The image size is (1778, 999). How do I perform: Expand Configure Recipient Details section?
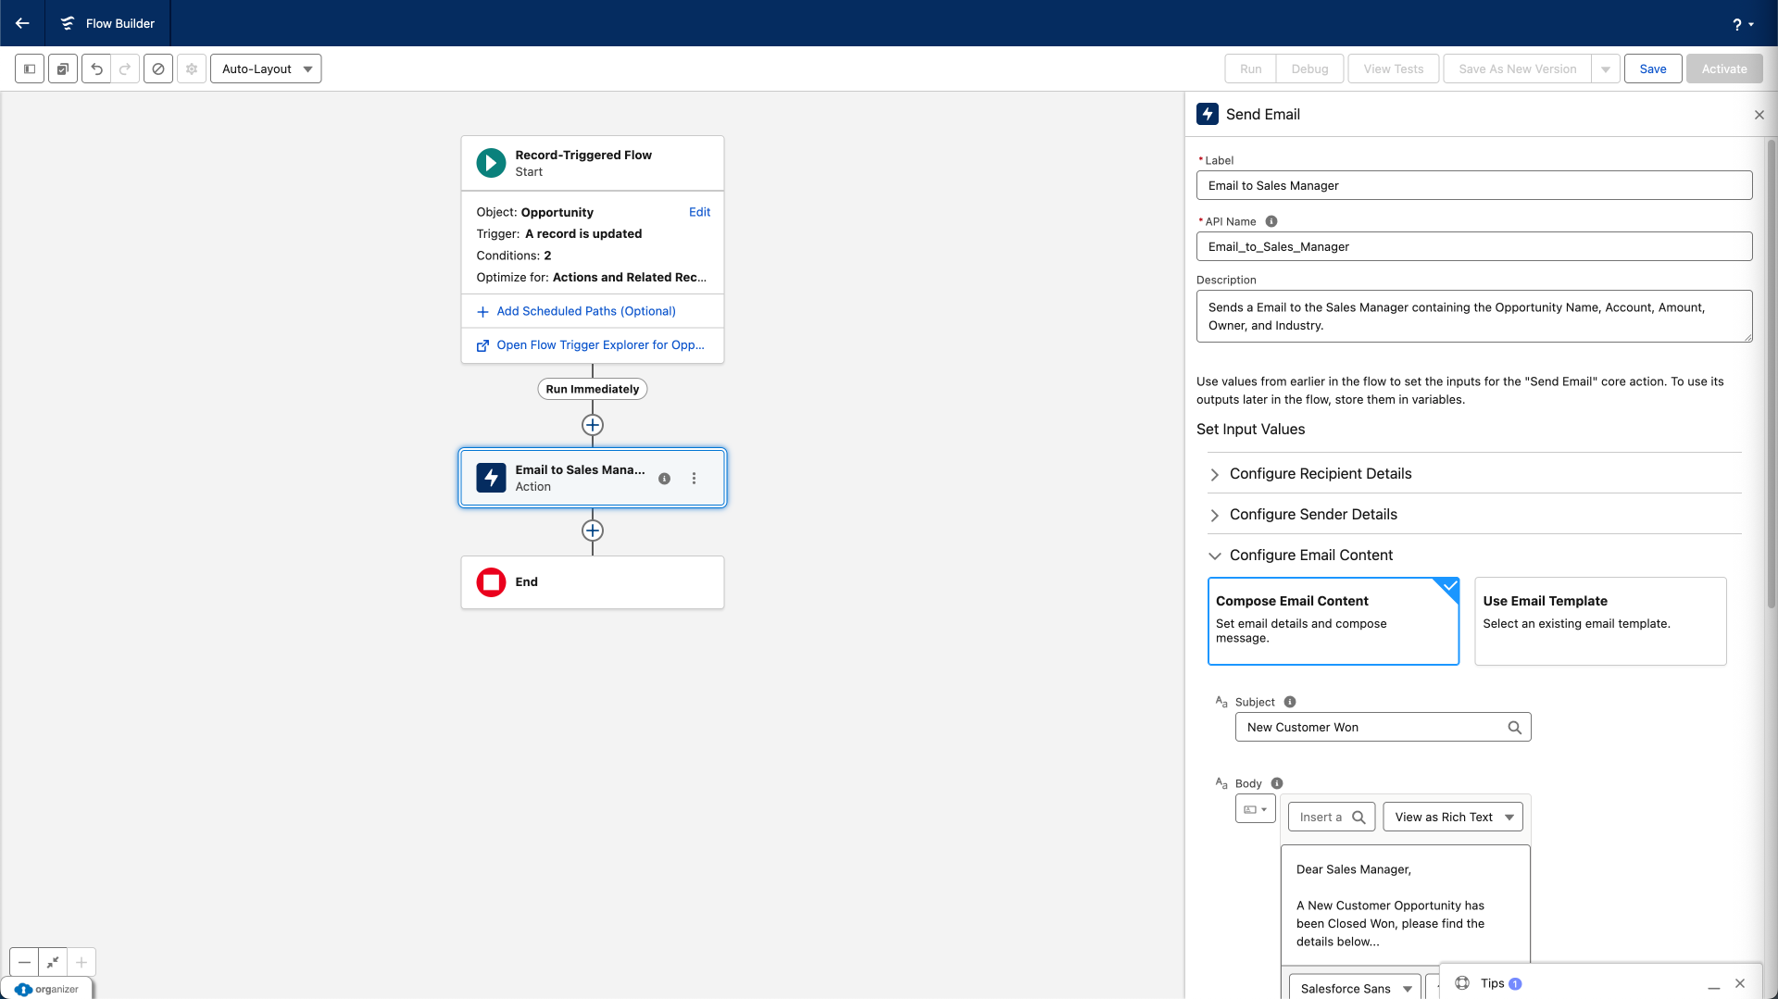(1320, 473)
